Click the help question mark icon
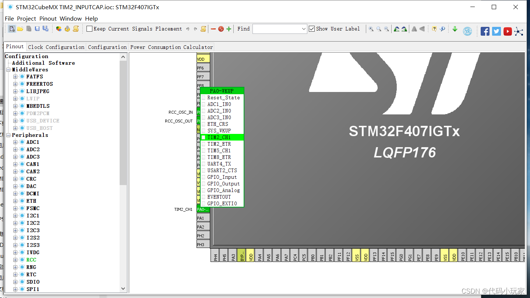Viewport: 530px width, 298px height. click(x=434, y=29)
